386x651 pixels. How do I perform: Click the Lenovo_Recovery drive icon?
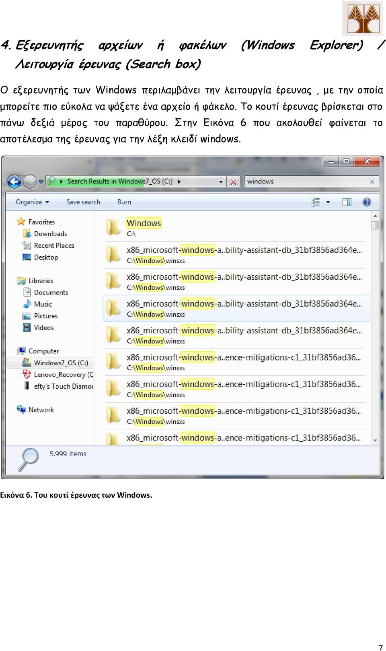[27, 374]
